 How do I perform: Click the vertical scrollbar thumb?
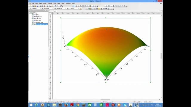click(x=161, y=56)
